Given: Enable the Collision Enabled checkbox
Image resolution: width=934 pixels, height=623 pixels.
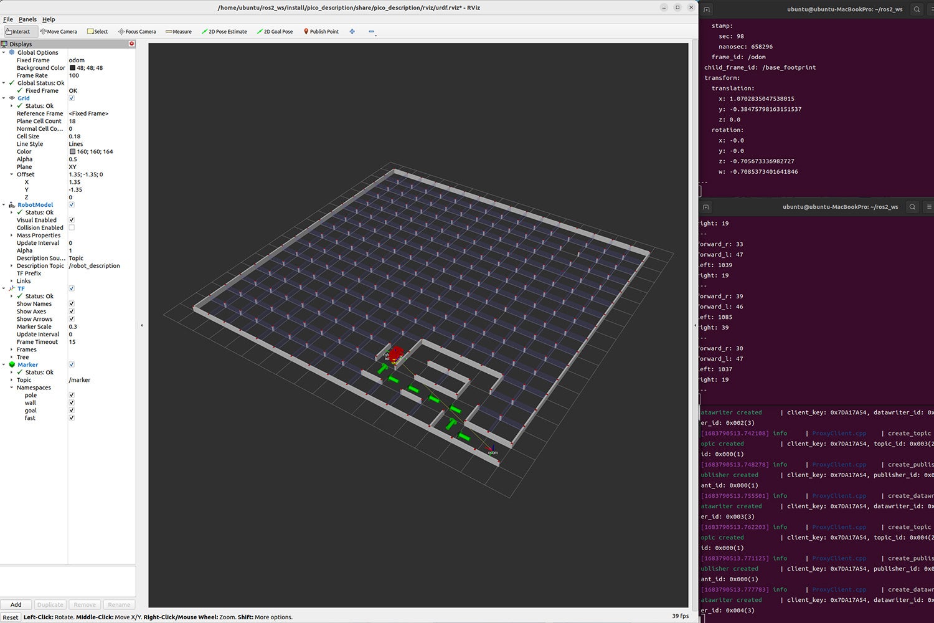Looking at the screenshot, I should 72,228.
